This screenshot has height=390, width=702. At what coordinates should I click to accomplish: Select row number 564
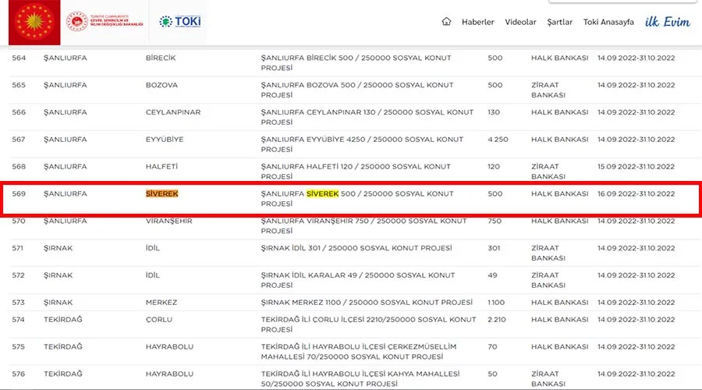pos(19,58)
